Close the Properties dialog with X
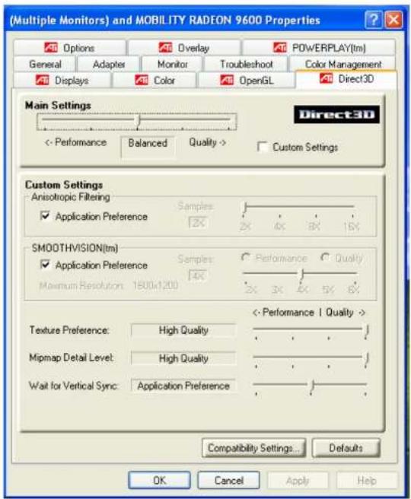 coord(393,21)
